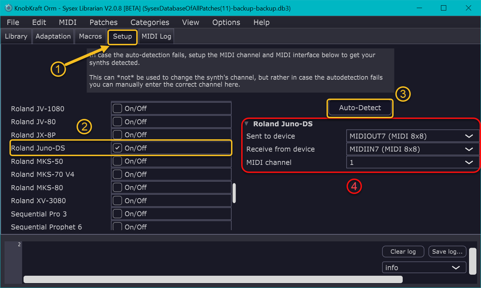Image resolution: width=481 pixels, height=288 pixels.
Task: Open the Receive from device dropdown
Action: pyautogui.click(x=412, y=149)
